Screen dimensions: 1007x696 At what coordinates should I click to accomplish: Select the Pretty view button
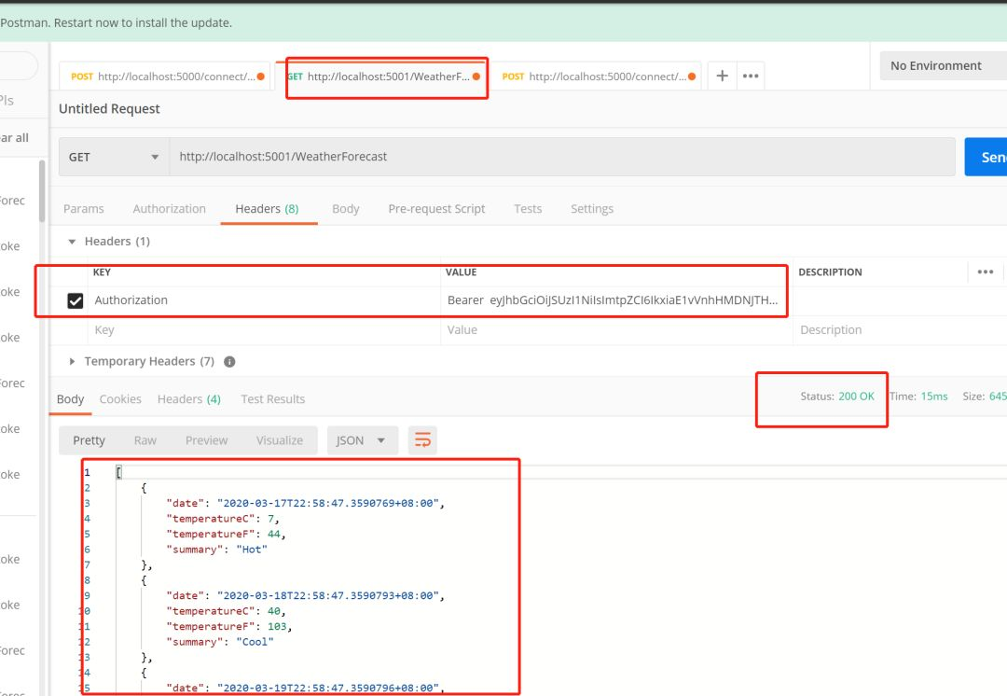[89, 440]
